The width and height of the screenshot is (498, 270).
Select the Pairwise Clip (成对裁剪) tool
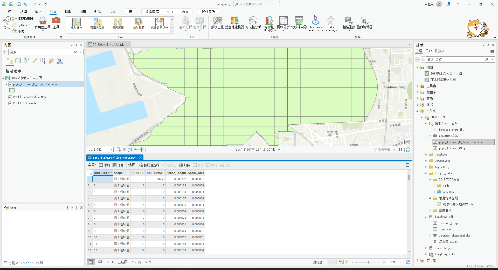[139, 23]
